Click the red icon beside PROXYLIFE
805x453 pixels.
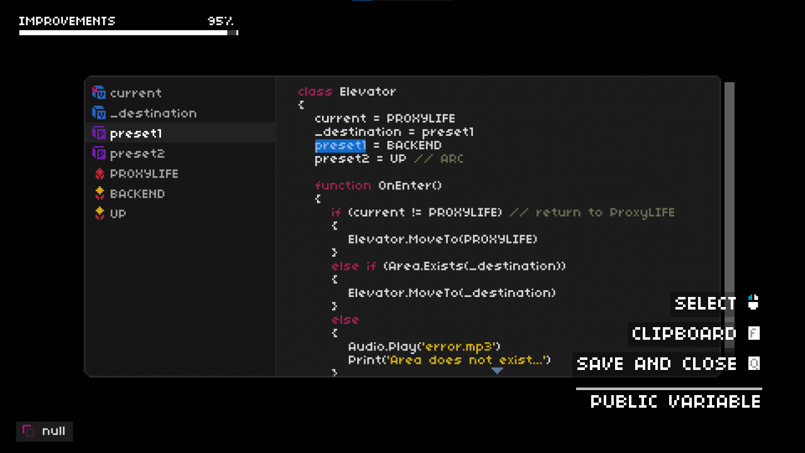point(99,174)
